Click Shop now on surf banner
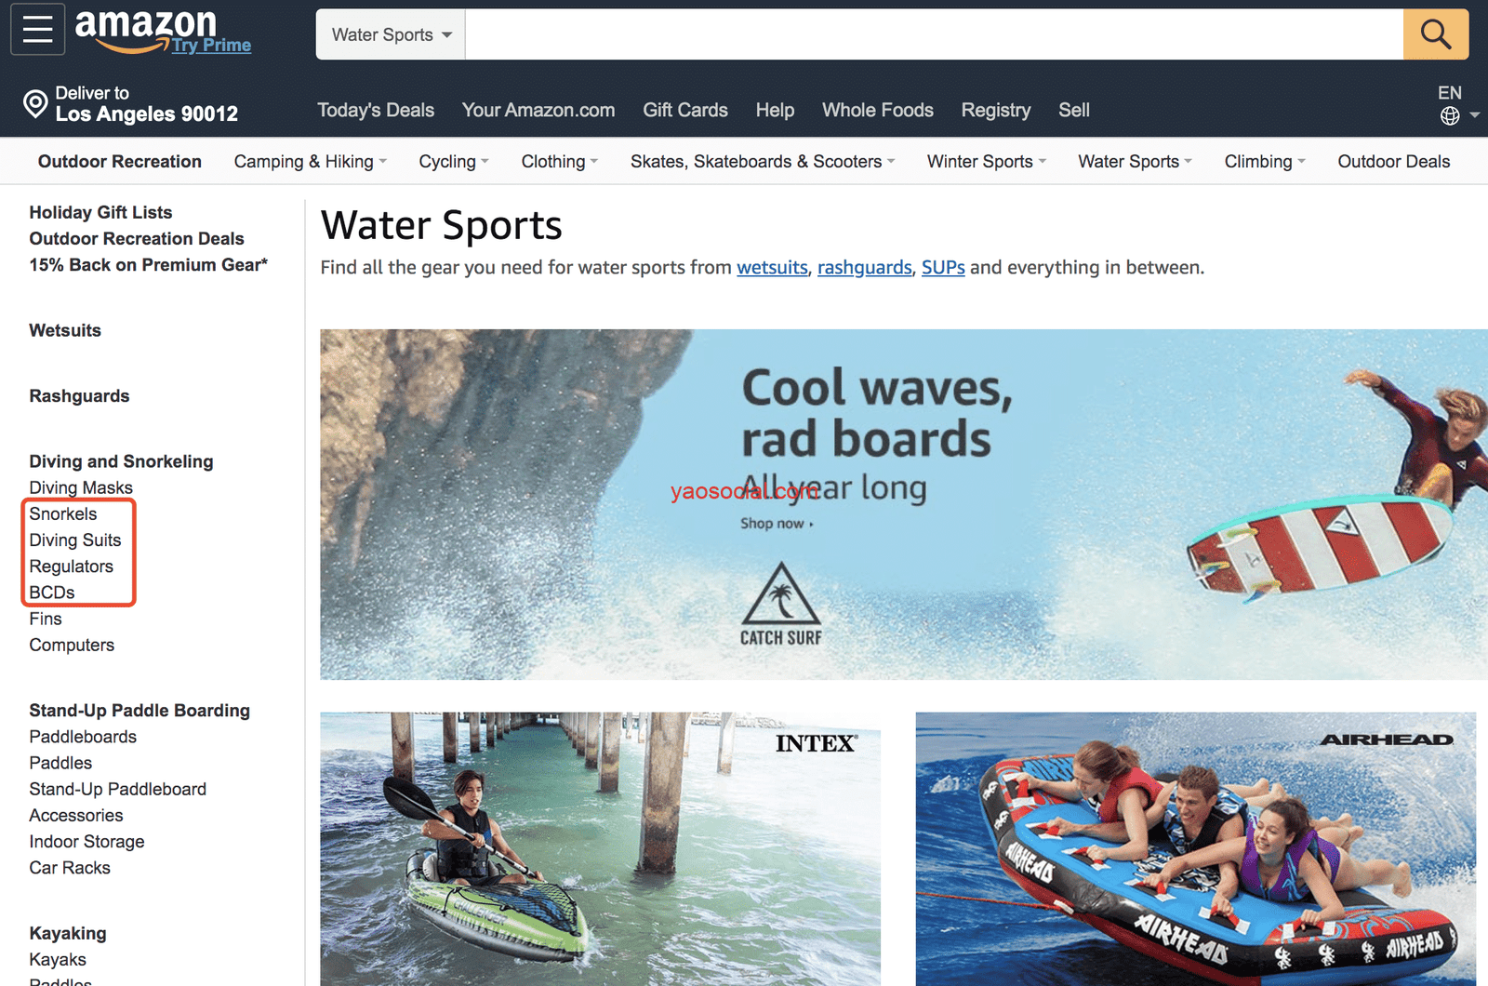1488x986 pixels. click(777, 524)
